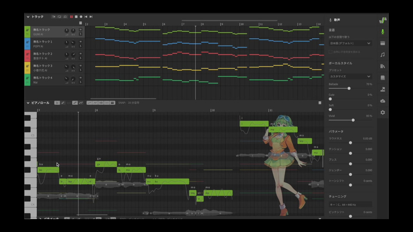The height and width of the screenshot is (232, 413).
Task: Open the track list hamburger menu
Action: coord(80,23)
